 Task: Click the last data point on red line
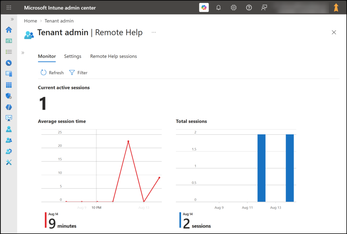click(159, 178)
